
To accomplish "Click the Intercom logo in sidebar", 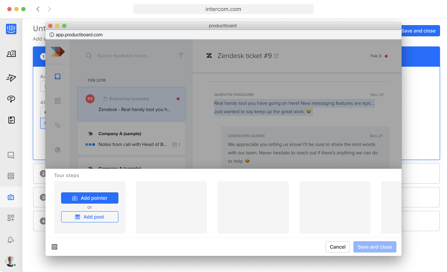I will tap(11, 29).
